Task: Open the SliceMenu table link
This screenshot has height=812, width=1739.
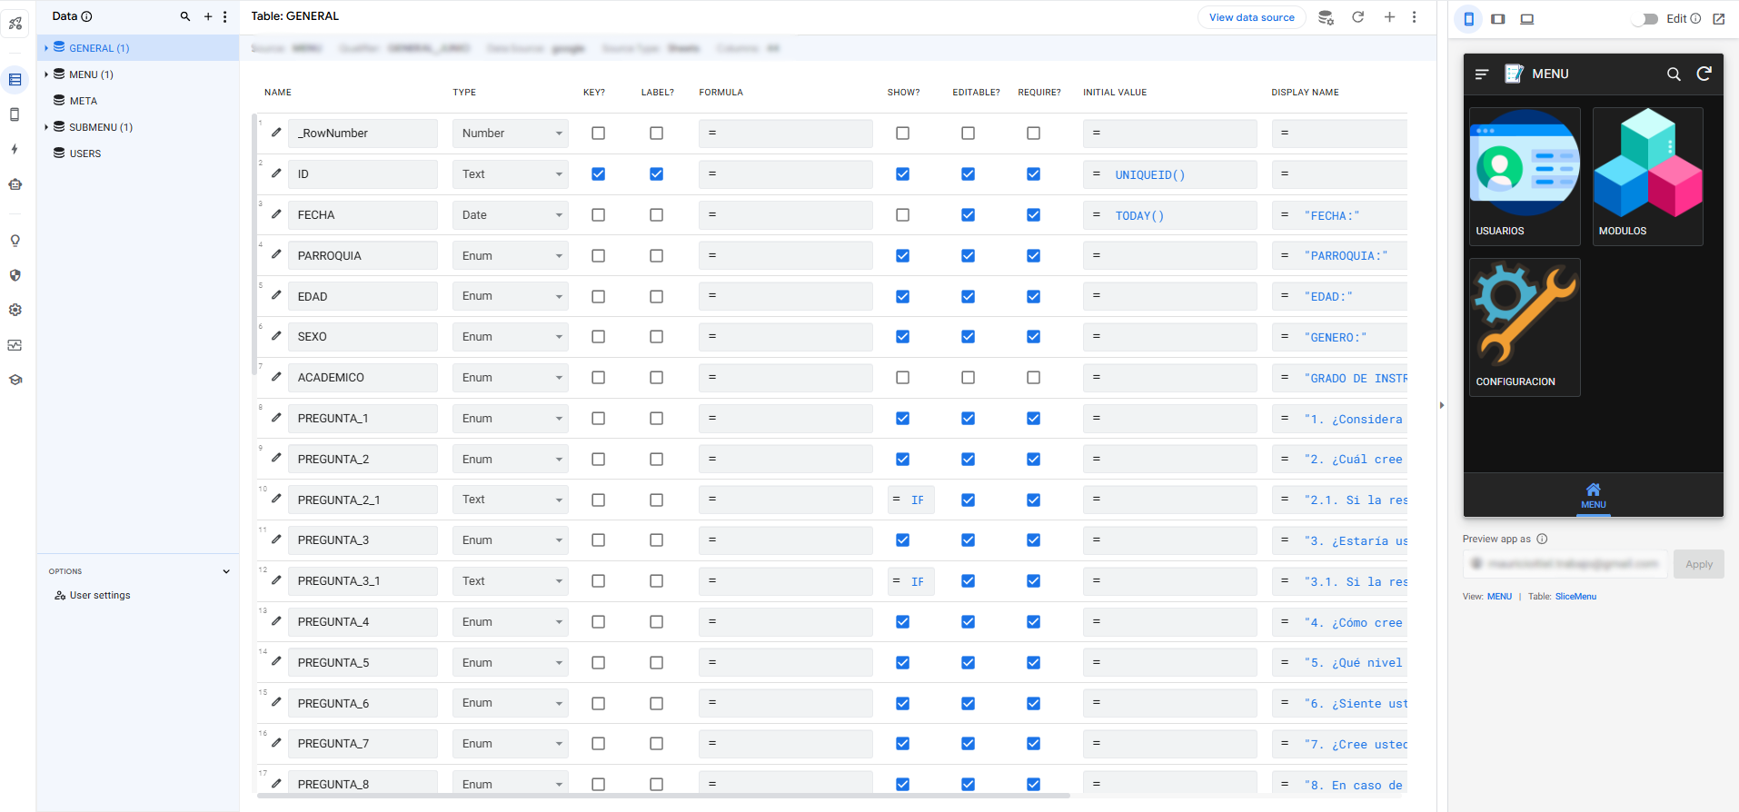Action: click(1575, 597)
